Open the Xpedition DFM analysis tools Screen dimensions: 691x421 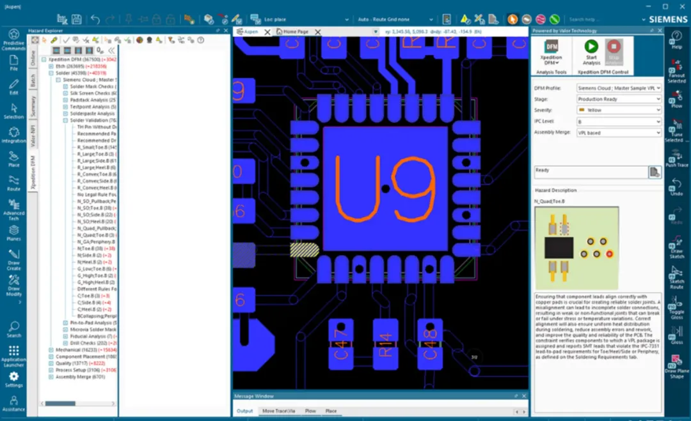coord(552,52)
